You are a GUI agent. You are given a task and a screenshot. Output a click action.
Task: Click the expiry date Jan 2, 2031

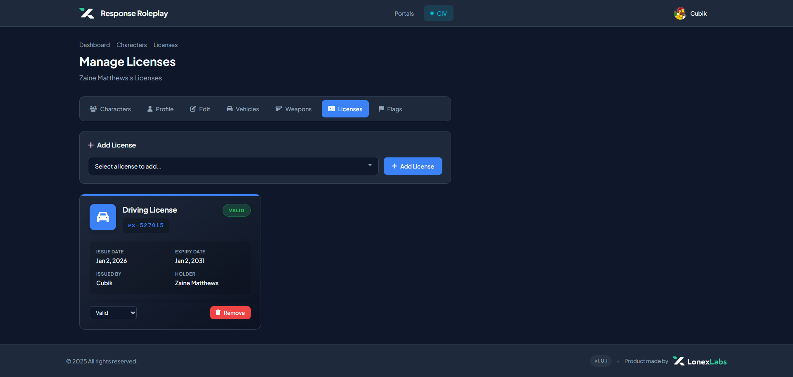(190, 261)
